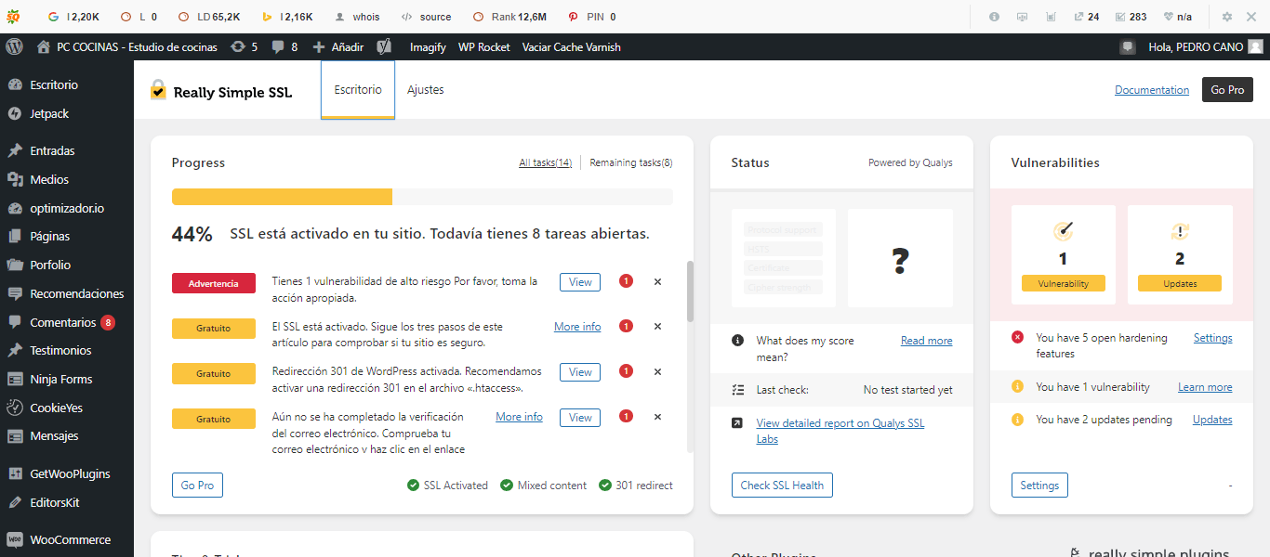Open the WP Rocket admin bar menu
This screenshot has width=1270, height=557.
click(483, 46)
